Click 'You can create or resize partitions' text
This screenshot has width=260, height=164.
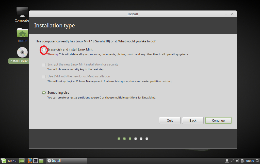point(102,97)
